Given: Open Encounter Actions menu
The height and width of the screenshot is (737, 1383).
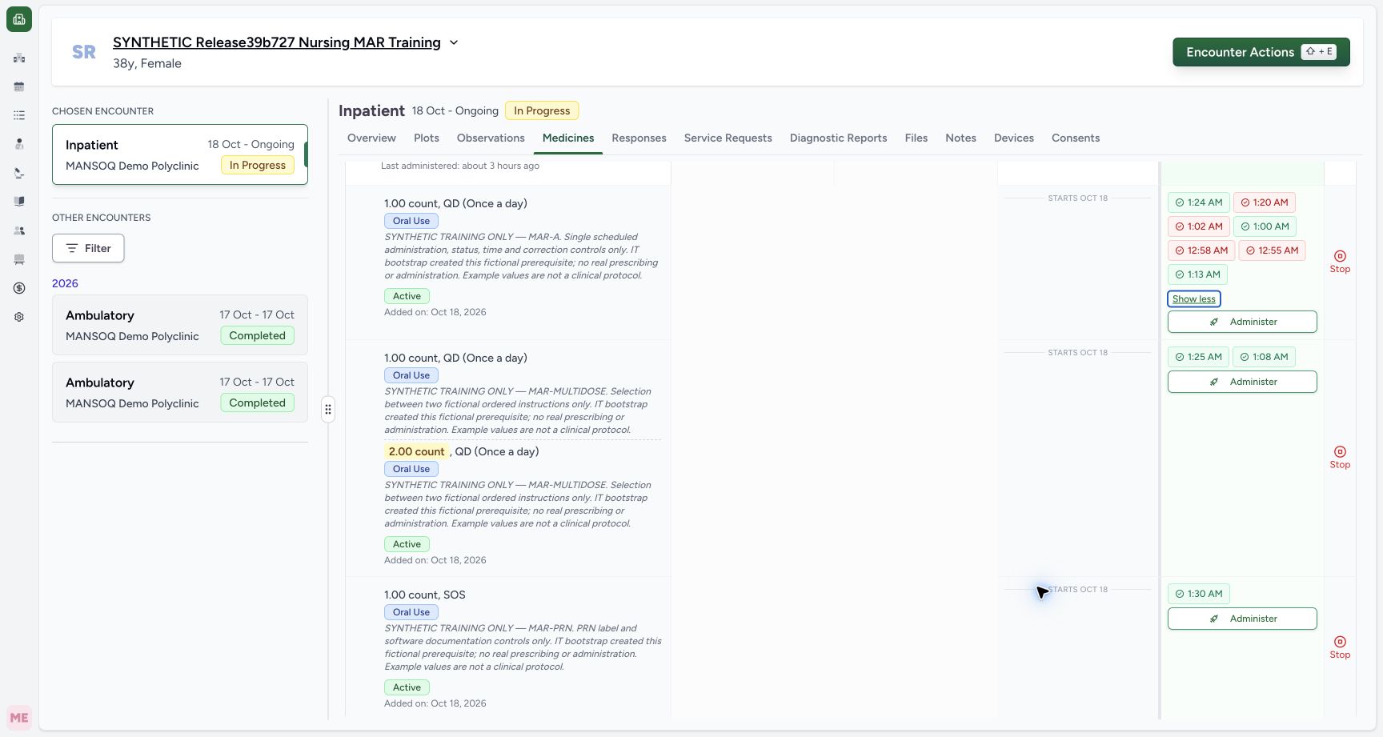Looking at the screenshot, I should pos(1261,52).
